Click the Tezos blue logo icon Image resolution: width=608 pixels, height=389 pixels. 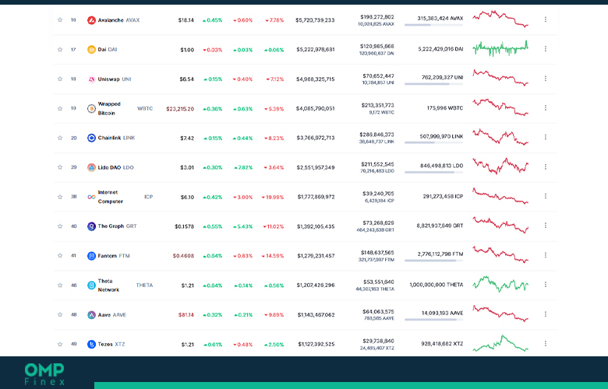[x=91, y=345]
